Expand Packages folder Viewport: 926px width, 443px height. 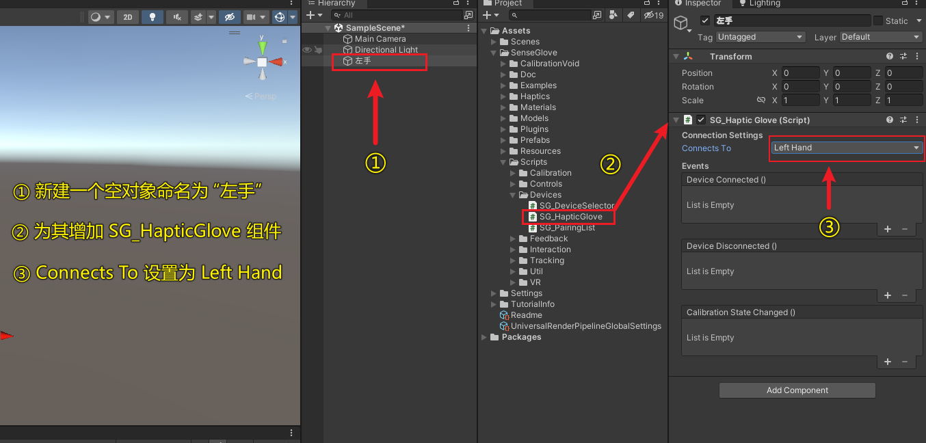485,337
